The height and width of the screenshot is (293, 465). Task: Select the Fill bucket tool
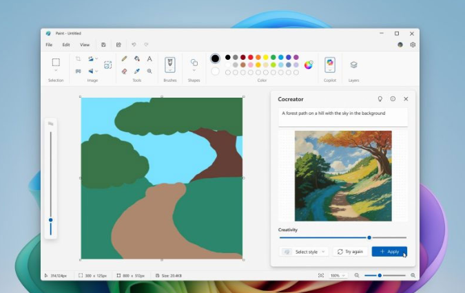[137, 59]
